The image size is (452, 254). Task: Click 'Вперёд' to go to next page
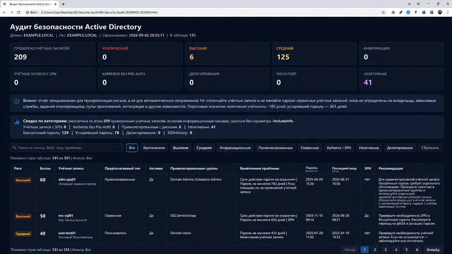pyautogui.click(x=433, y=249)
